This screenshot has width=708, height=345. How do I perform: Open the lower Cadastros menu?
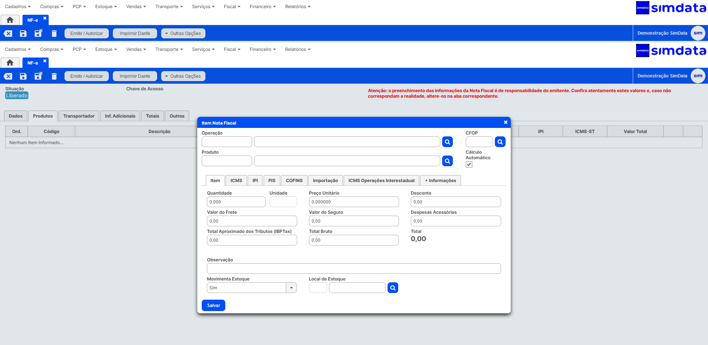18,49
